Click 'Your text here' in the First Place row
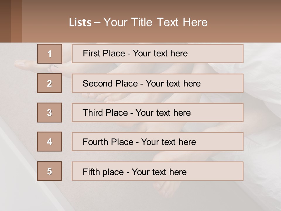281x211 pixels. pyautogui.click(x=160, y=54)
